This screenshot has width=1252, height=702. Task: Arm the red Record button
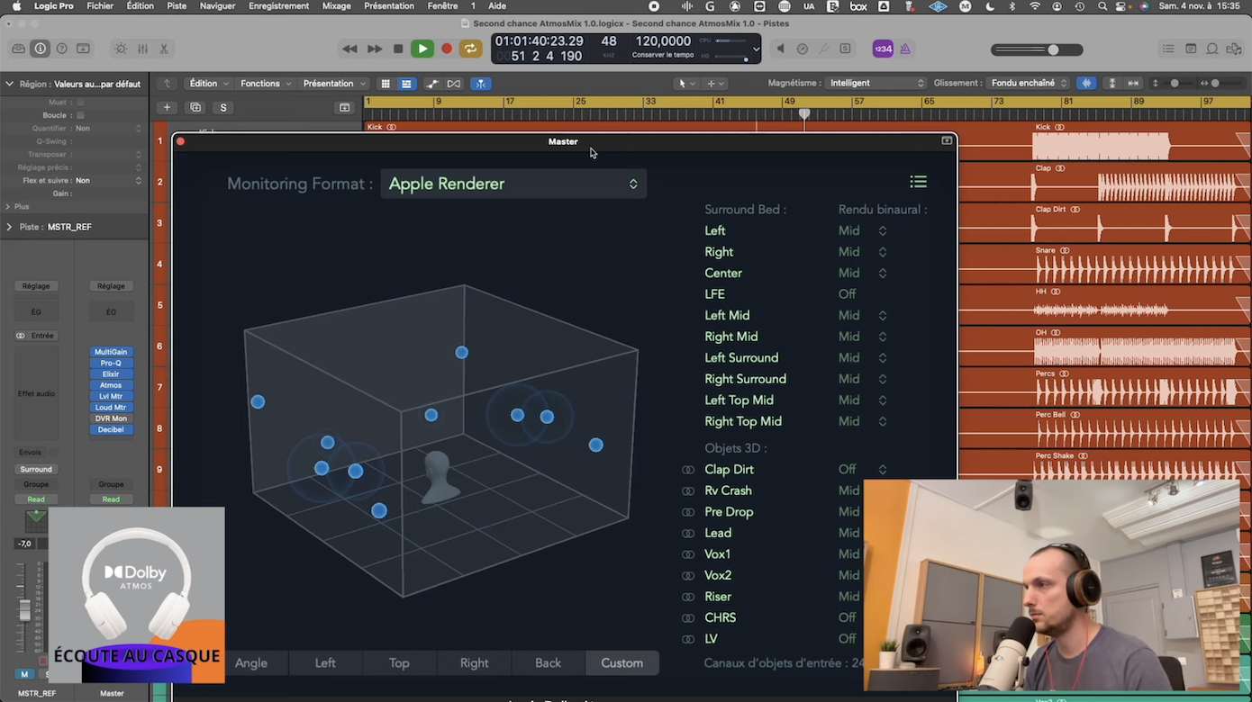(x=447, y=49)
